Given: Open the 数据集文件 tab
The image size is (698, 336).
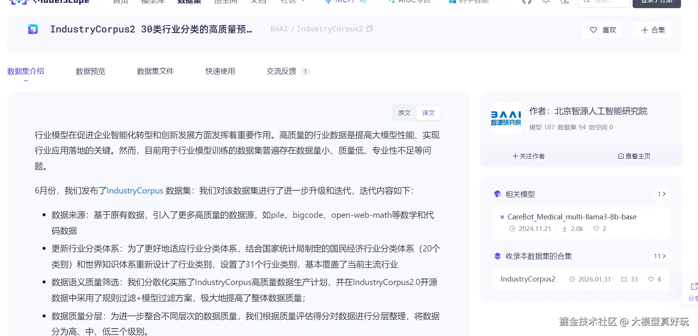Looking at the screenshot, I should click(155, 71).
